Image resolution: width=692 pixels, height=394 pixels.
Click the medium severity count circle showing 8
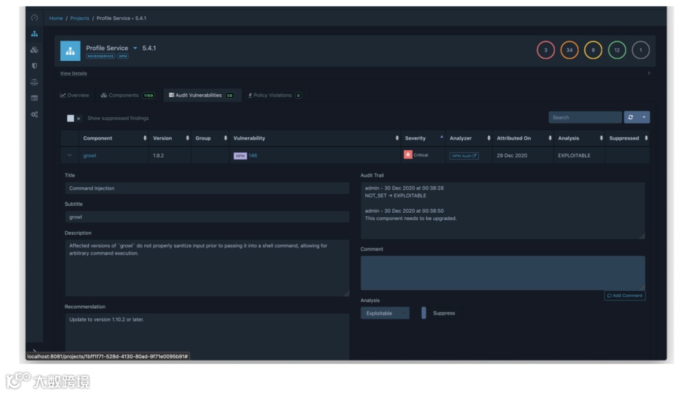pos(593,50)
